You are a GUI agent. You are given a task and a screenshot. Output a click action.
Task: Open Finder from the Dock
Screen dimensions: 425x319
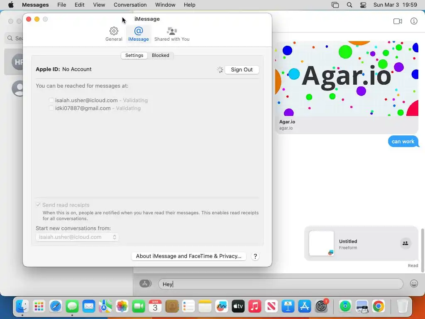point(22,306)
